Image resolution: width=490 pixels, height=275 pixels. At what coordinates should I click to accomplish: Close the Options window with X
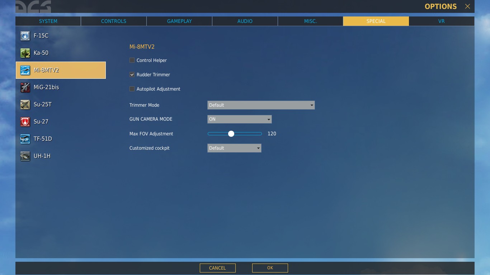pos(467,6)
